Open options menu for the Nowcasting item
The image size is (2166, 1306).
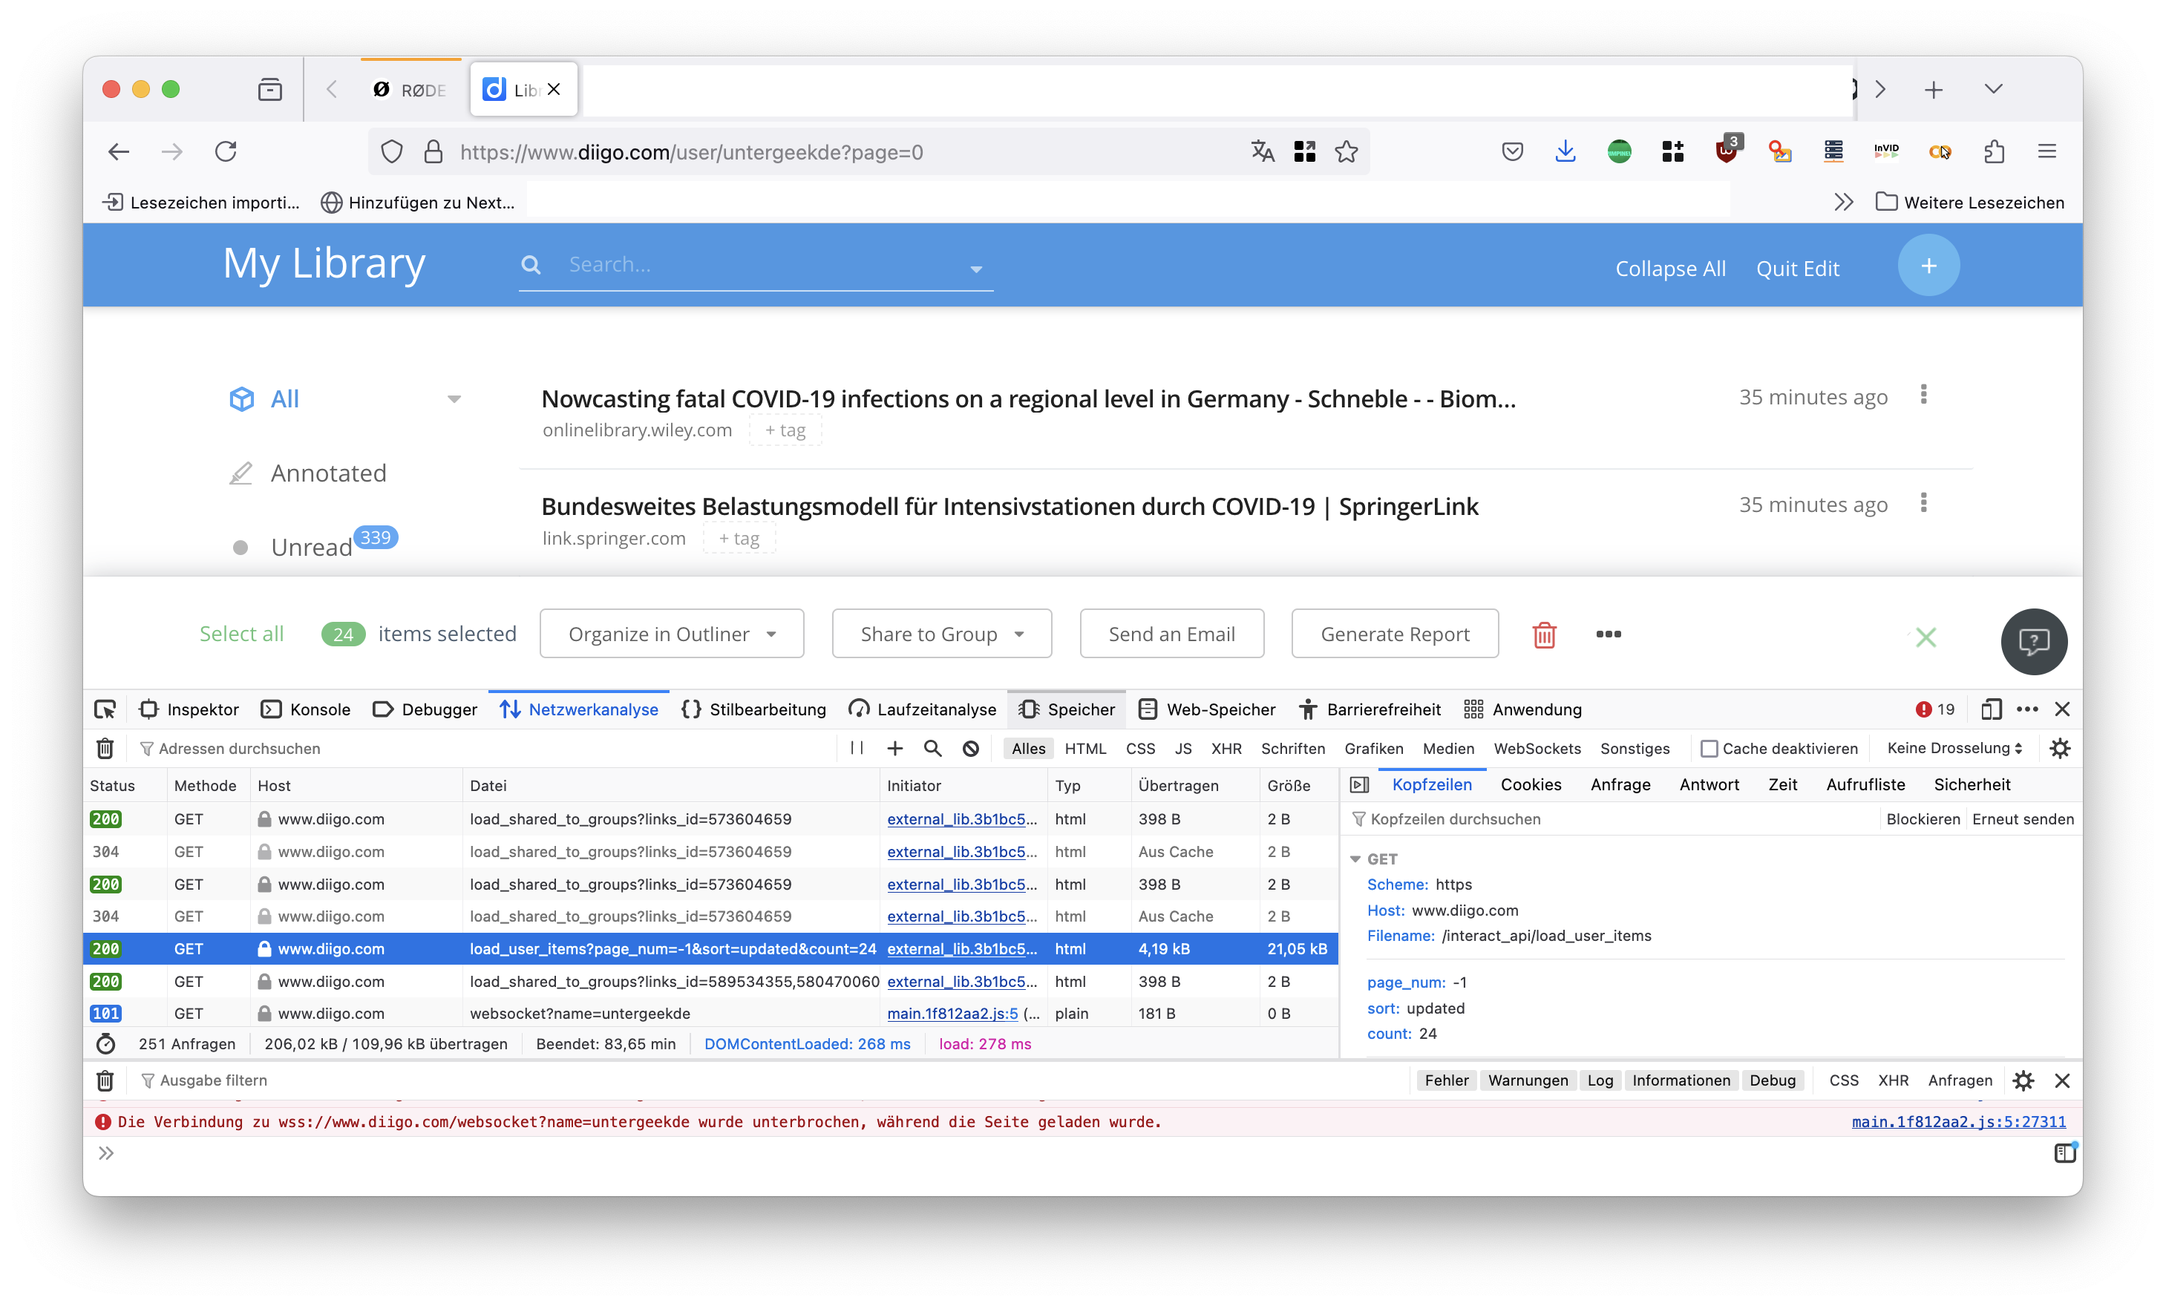click(1923, 395)
